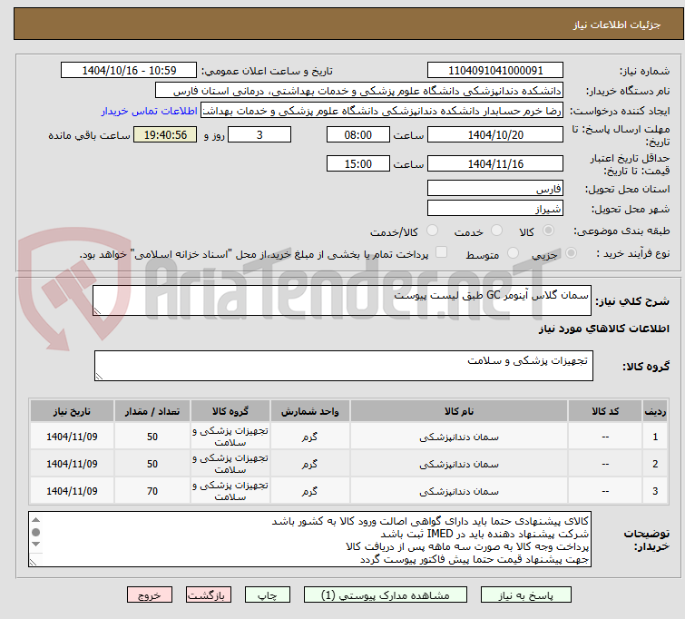Click quantity 70 in row 3
The width and height of the screenshot is (685, 619).
(152, 491)
